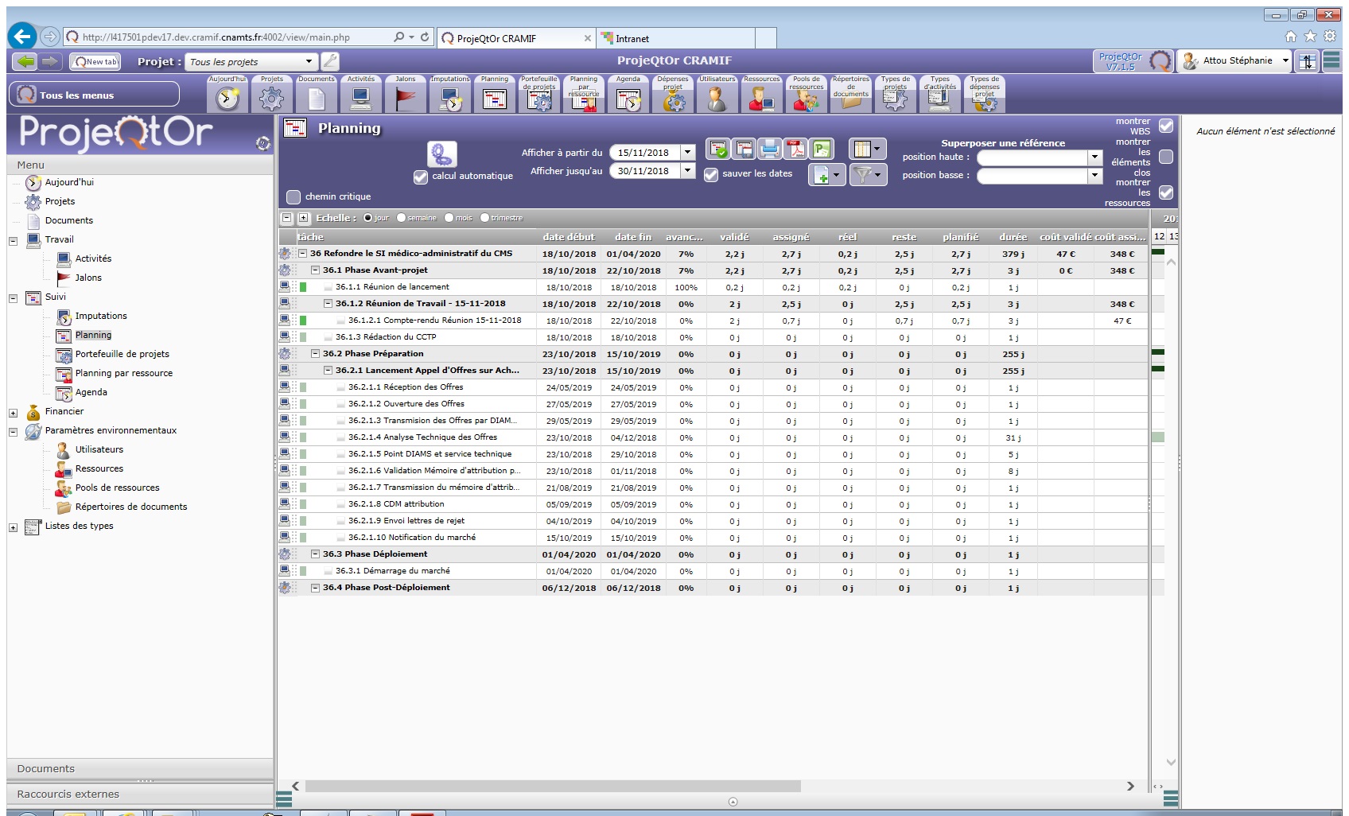Open Planning par ressource in the sidebar menu
This screenshot has width=1349, height=816.
(123, 373)
